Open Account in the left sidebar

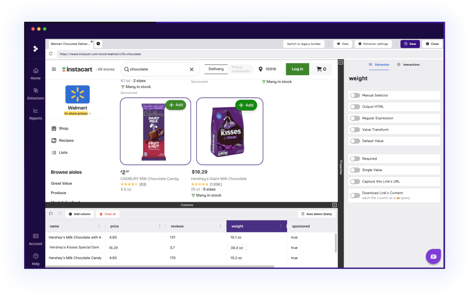tap(35, 240)
